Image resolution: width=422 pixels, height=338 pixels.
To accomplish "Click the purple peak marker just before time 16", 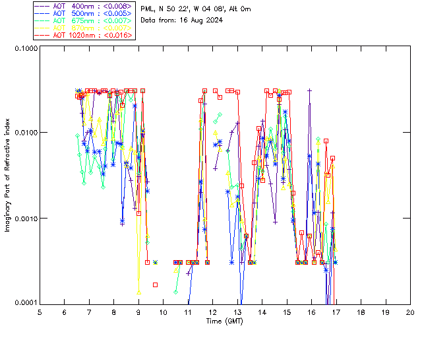I will 310,91.
